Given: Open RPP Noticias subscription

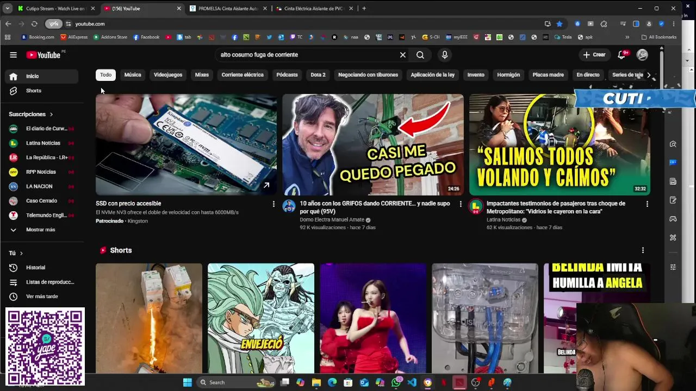Looking at the screenshot, I should click(x=42, y=172).
